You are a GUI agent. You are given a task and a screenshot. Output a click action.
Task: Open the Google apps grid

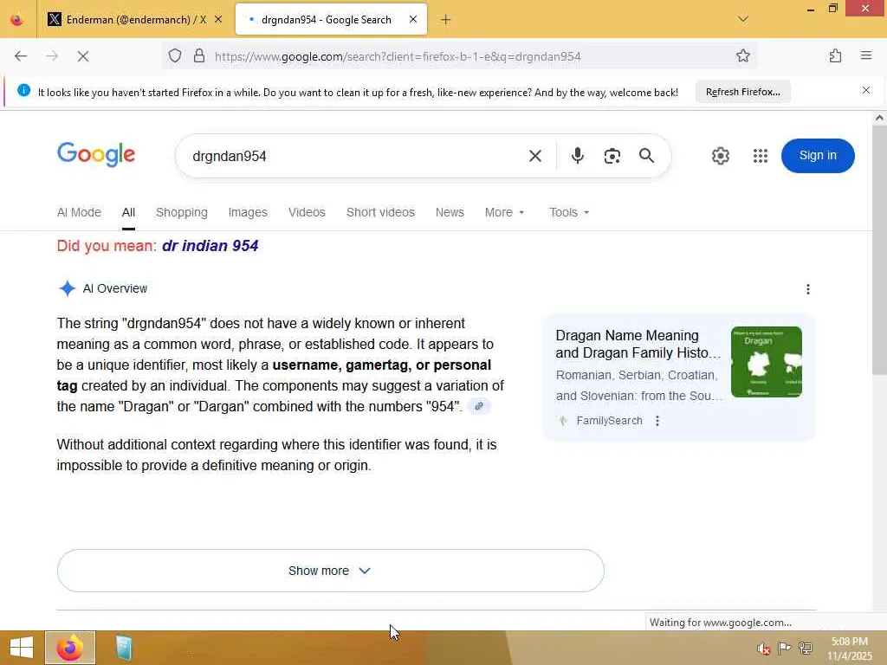coord(761,156)
